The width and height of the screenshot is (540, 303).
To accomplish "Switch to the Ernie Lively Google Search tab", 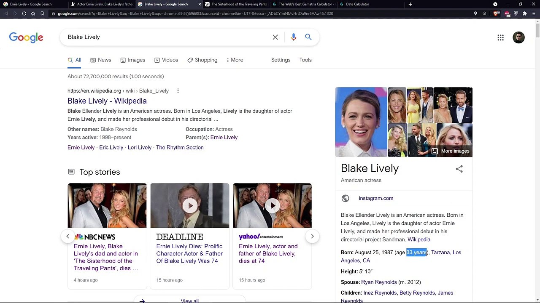I will click(x=33, y=4).
